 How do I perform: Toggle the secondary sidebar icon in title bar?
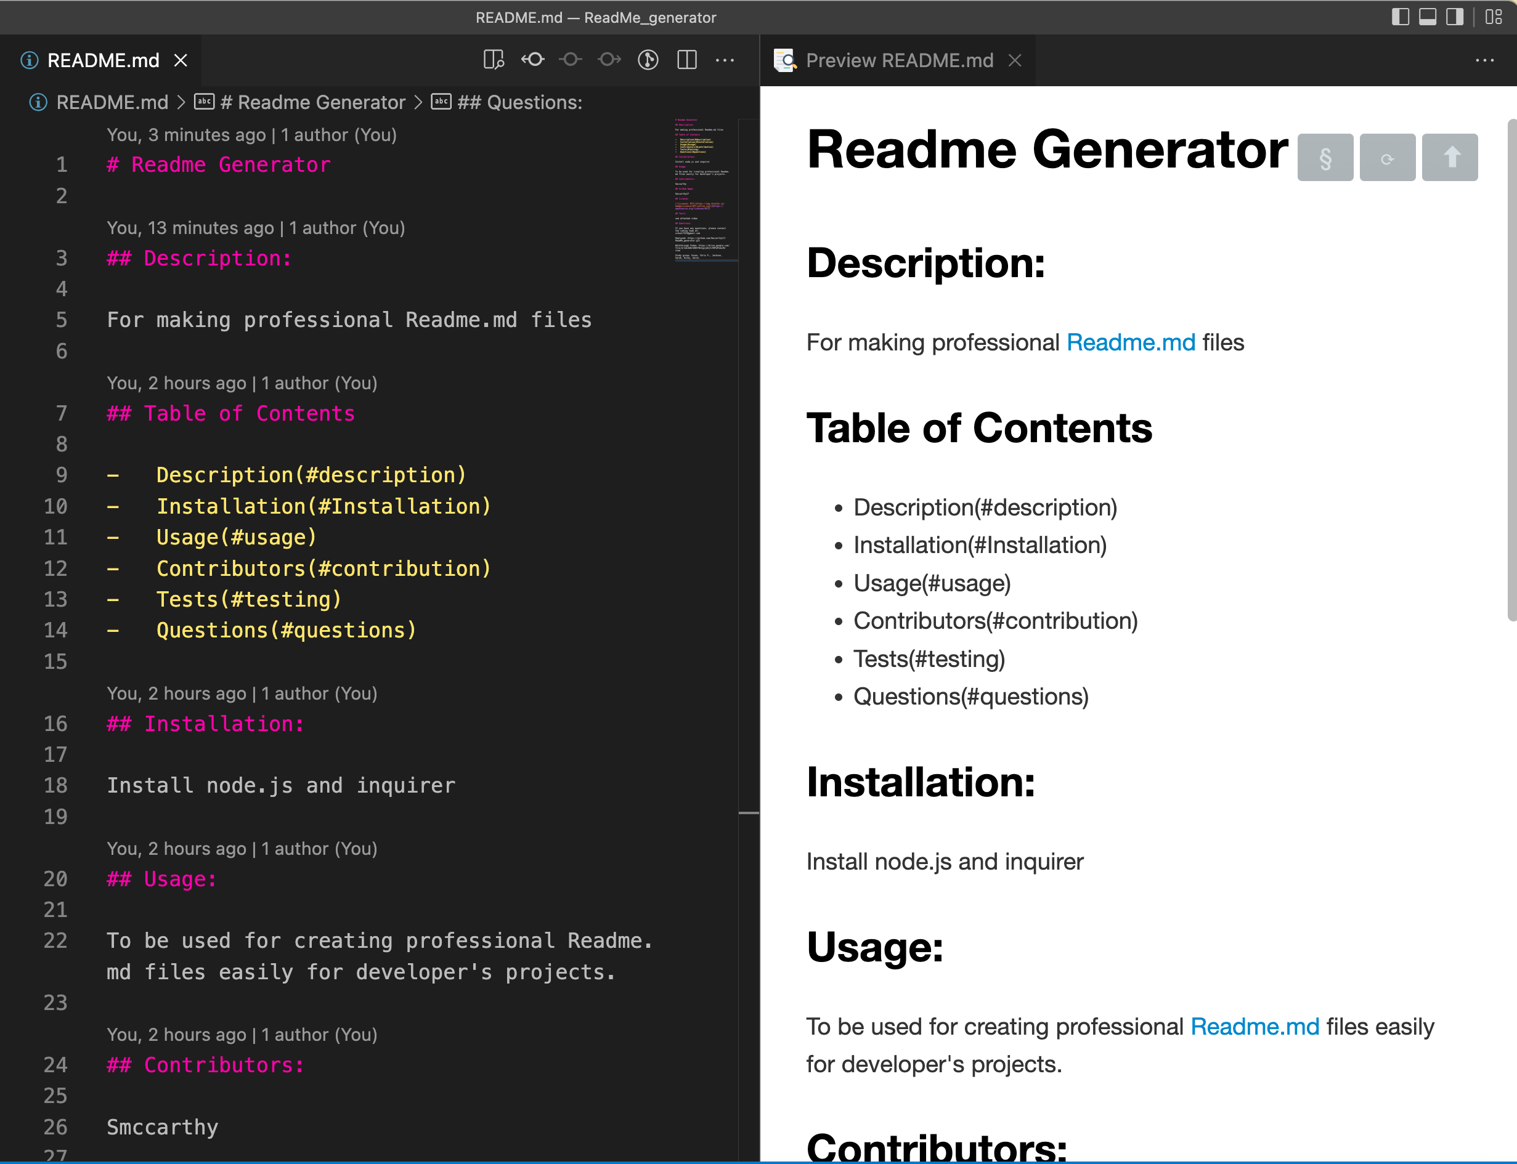[1455, 17]
